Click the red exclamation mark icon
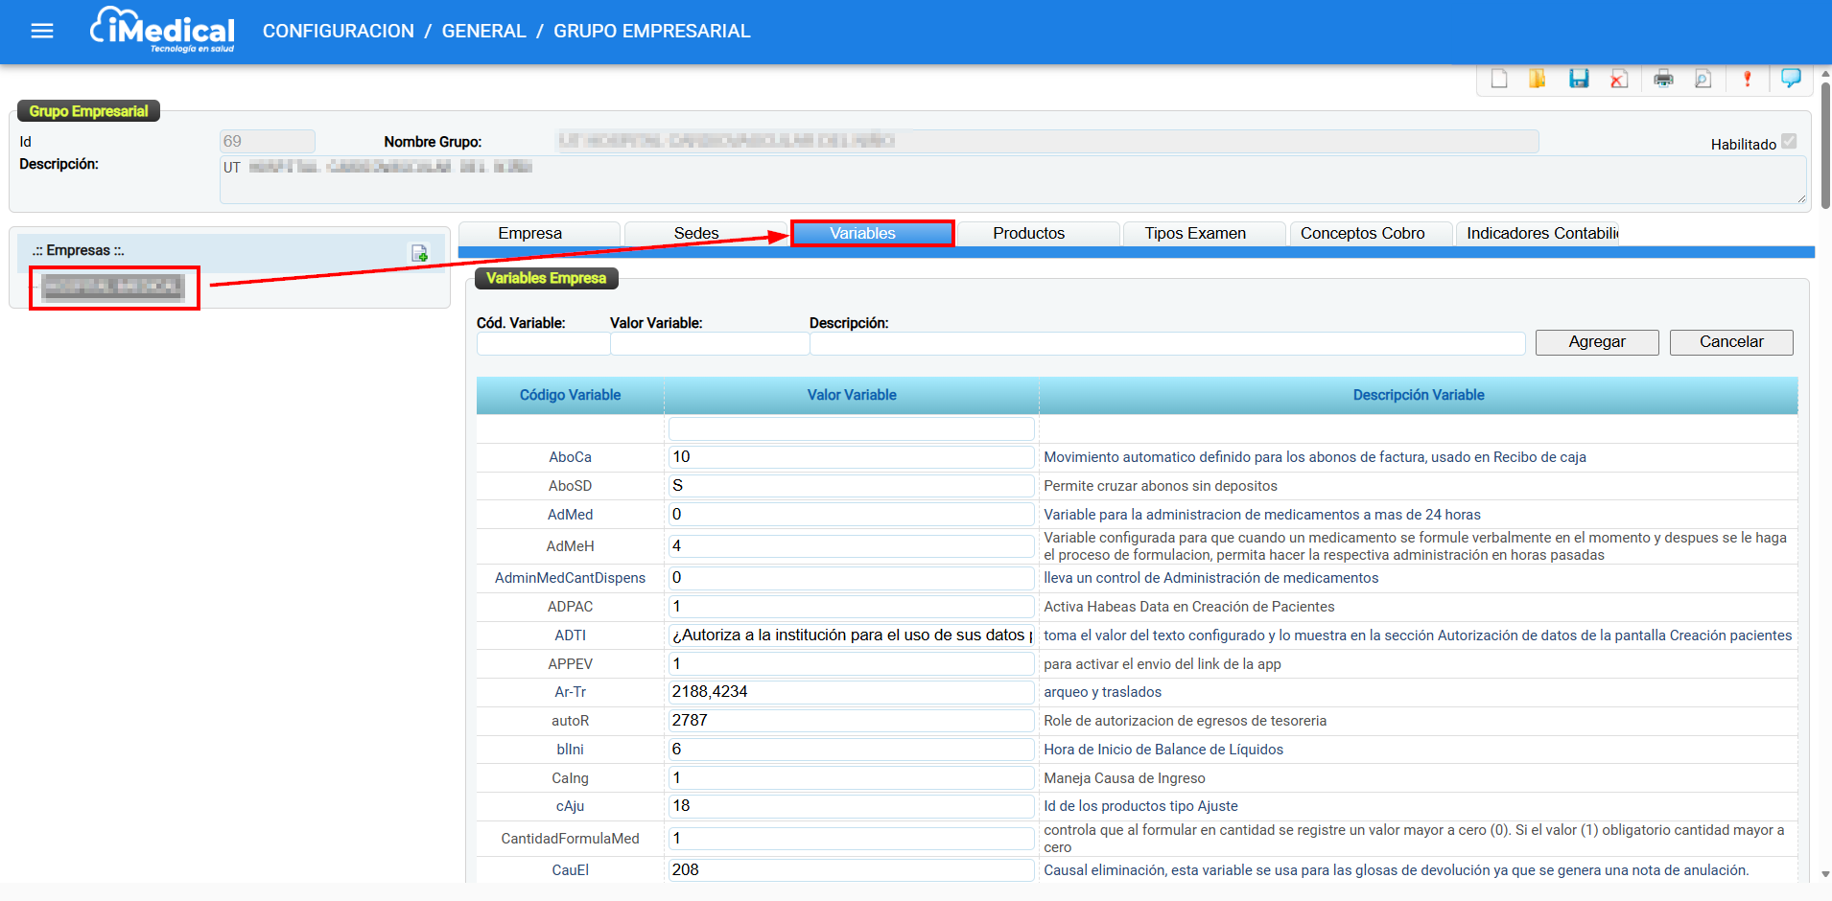This screenshot has width=1832, height=901. click(1747, 79)
